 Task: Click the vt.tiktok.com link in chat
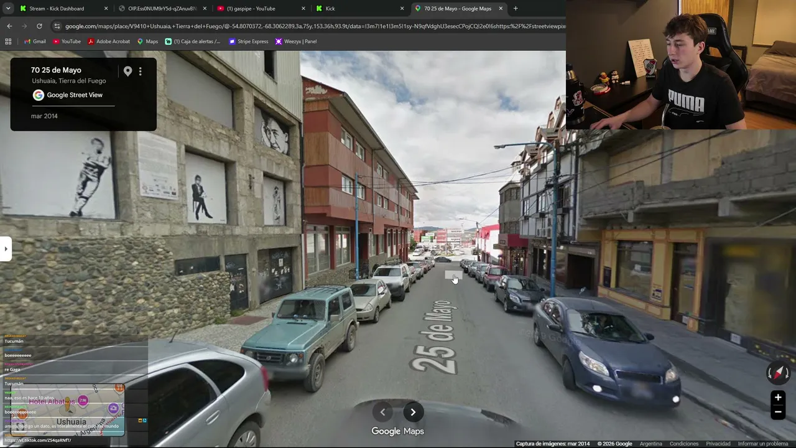37,441
